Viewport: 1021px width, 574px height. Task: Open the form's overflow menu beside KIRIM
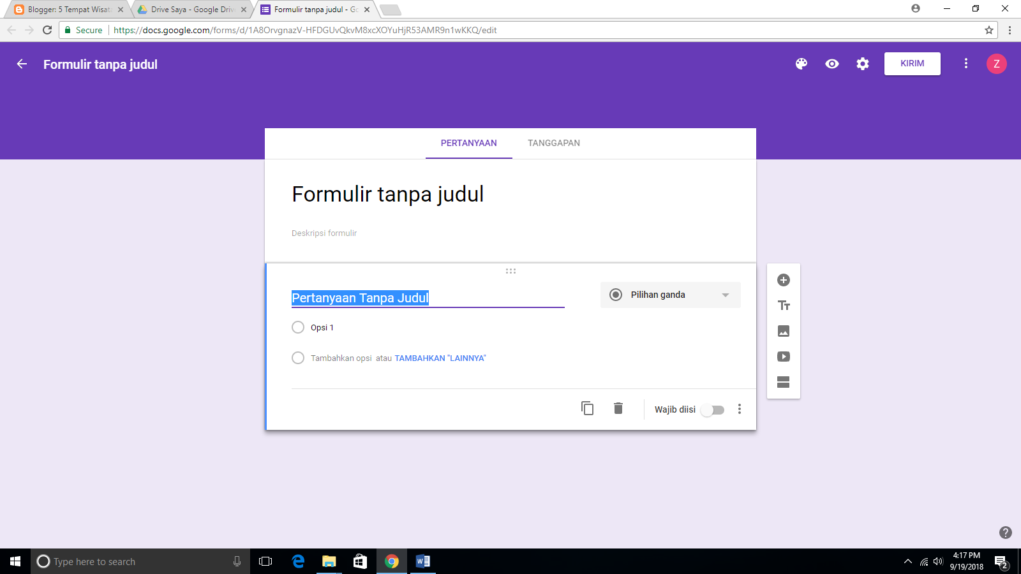point(966,64)
